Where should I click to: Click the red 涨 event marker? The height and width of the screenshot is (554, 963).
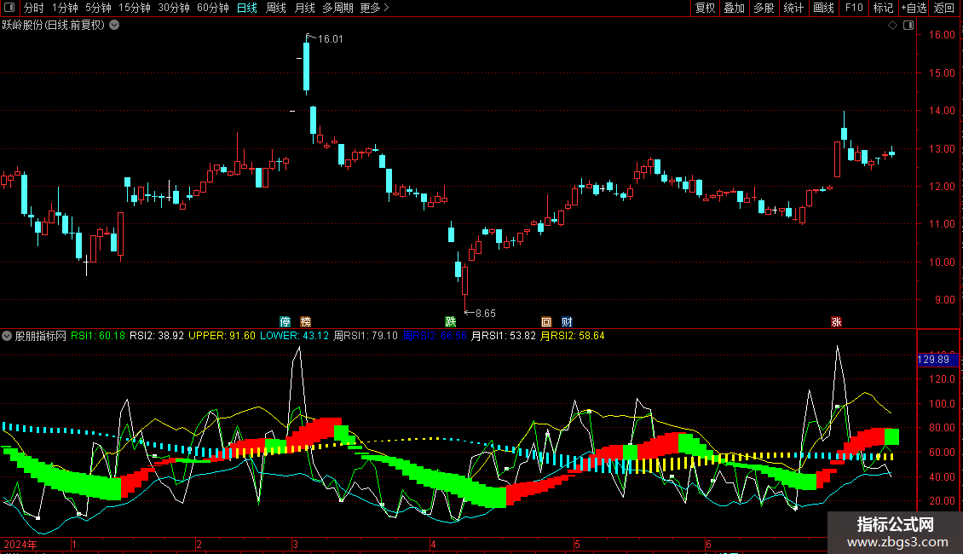(x=836, y=322)
